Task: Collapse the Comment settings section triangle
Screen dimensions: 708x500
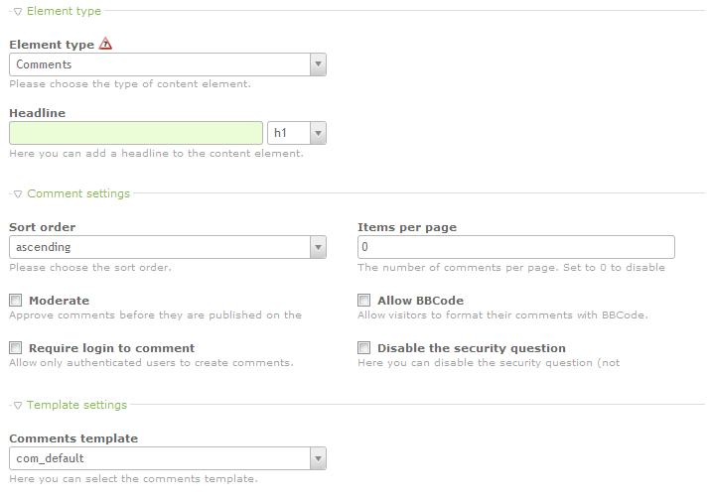Action: [18, 193]
